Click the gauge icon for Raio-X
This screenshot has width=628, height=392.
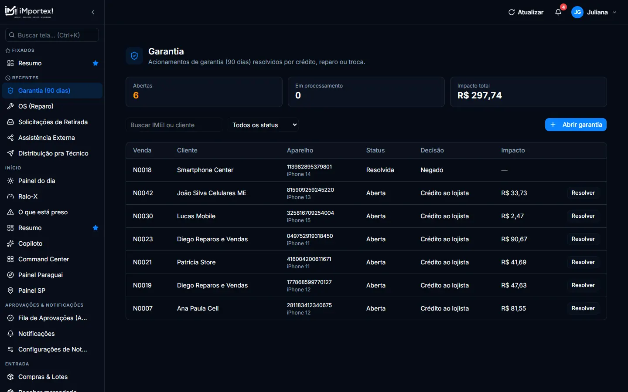tap(10, 196)
